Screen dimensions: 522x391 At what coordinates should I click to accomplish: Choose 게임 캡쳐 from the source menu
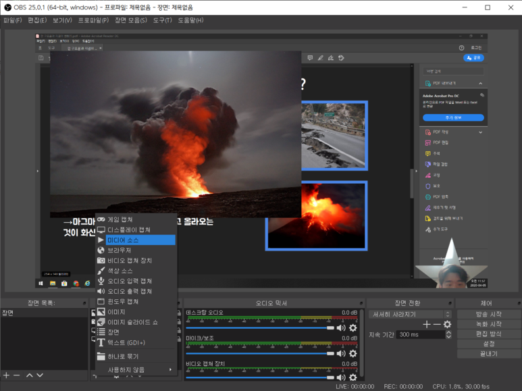pos(136,219)
